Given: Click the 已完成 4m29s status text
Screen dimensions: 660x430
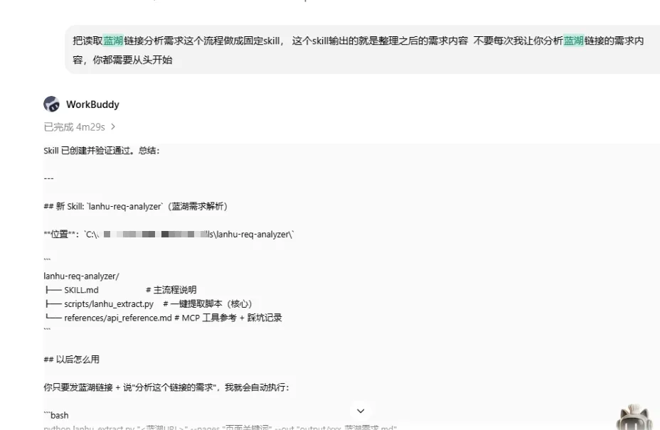Looking at the screenshot, I should tap(74, 127).
